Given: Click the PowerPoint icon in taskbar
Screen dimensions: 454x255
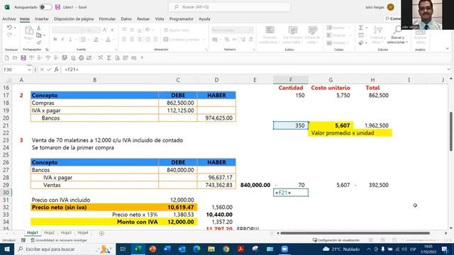Looking at the screenshot, I should 153,249.
